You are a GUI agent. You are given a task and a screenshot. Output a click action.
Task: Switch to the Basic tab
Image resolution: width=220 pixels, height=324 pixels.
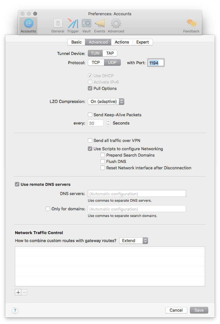coord(76,42)
